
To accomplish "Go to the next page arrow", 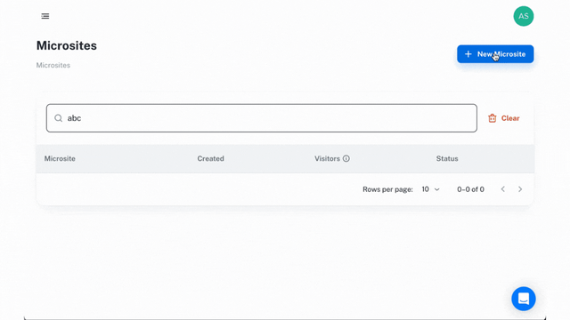I will pos(520,189).
